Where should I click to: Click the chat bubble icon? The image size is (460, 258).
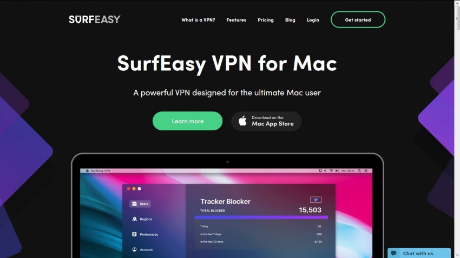click(x=393, y=253)
